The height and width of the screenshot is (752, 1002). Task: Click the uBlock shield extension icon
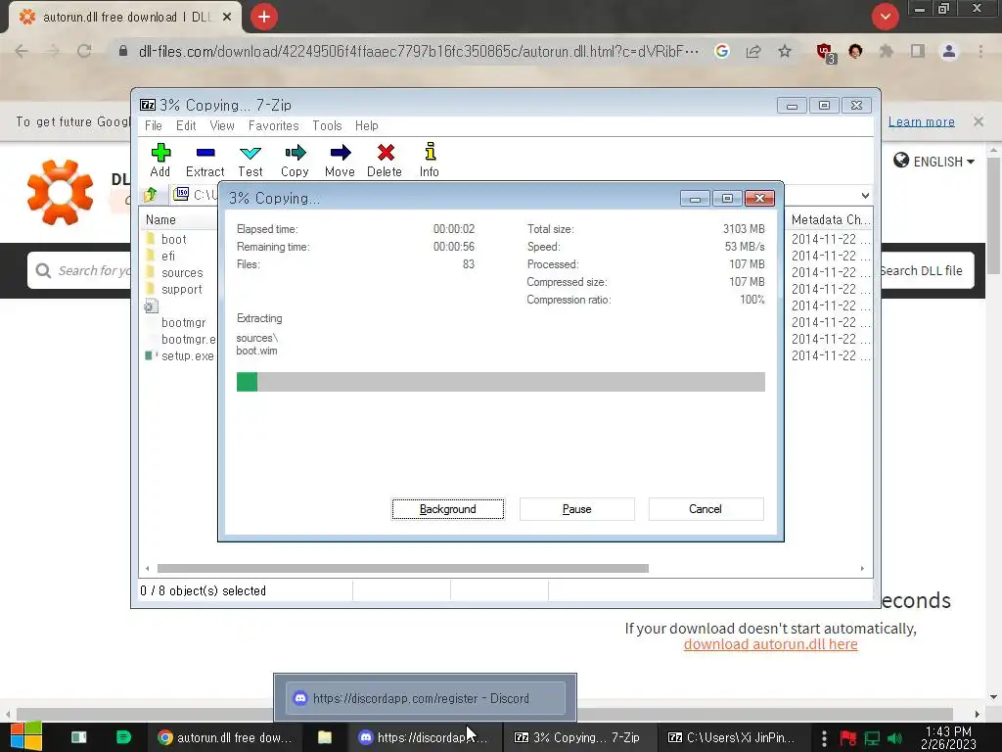point(825,53)
